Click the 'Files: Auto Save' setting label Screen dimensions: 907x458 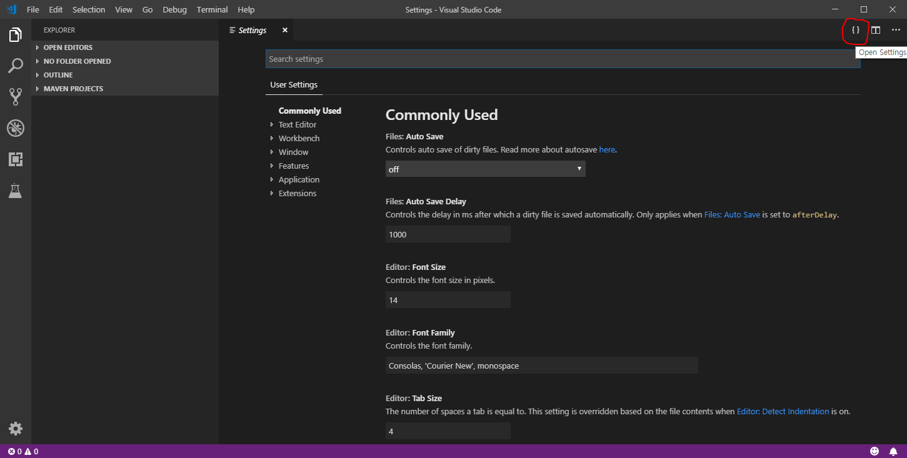(414, 136)
